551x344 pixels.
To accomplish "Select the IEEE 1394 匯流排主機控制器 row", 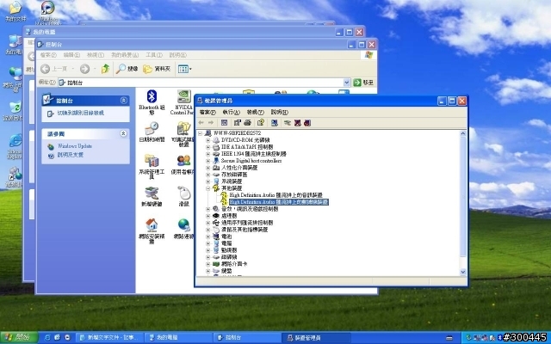I will (x=253, y=154).
